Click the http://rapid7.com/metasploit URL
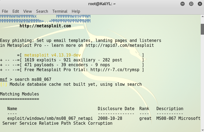This screenshot has height=132, width=204. pos(120,45)
